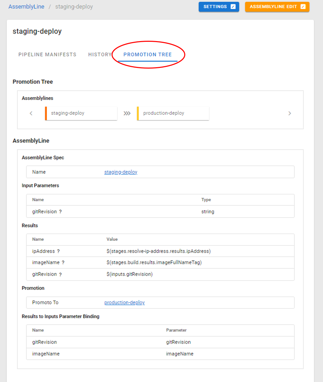323x382 pixels.
Task: Click help icon beside ipAddress result
Action: click(58, 251)
